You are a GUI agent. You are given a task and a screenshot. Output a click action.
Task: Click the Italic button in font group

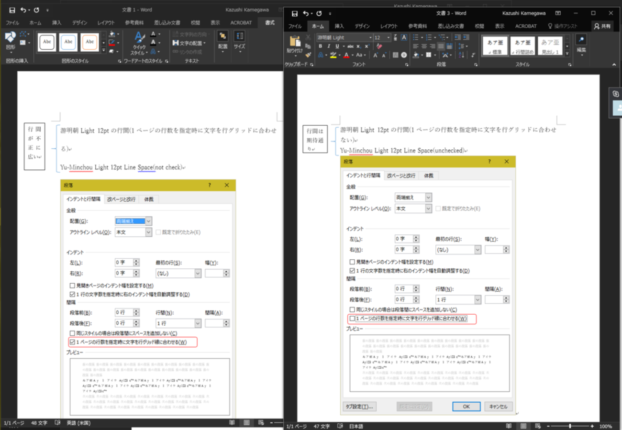tap(328, 46)
